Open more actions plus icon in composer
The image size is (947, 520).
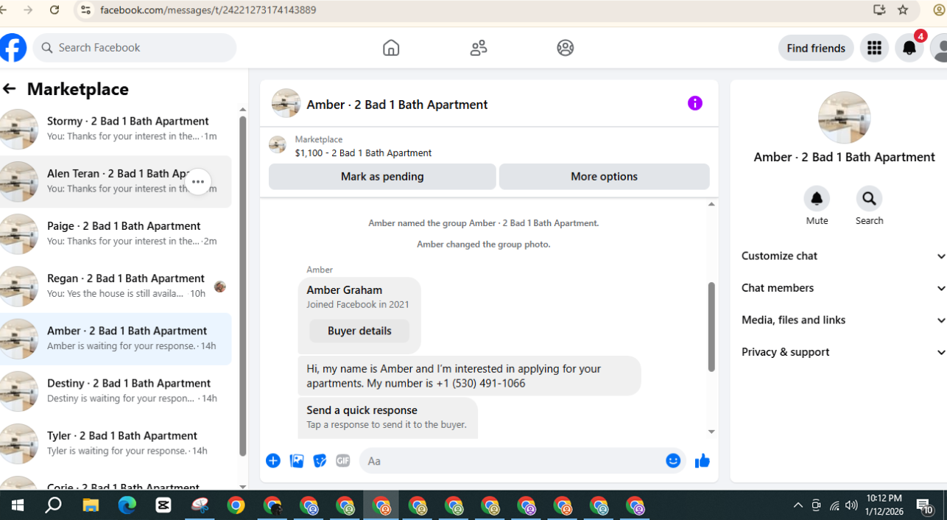coord(273,460)
